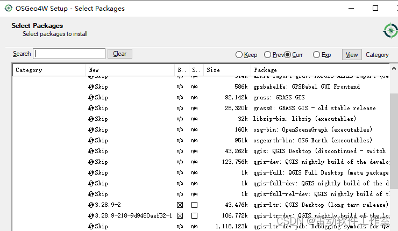Click the B.. column header

point(182,70)
